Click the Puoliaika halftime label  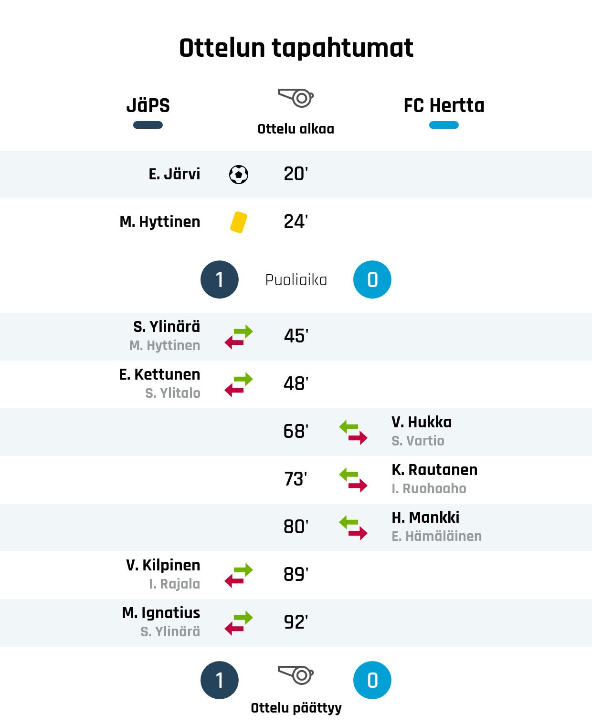(296, 280)
